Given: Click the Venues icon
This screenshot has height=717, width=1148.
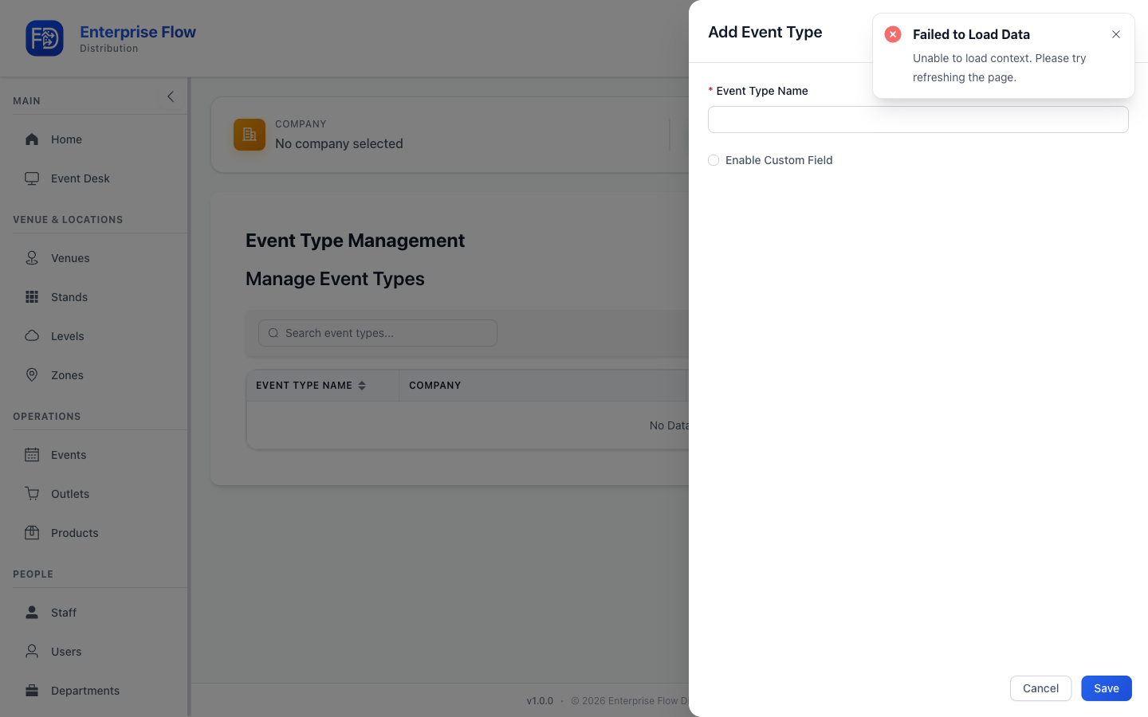Looking at the screenshot, I should [32, 258].
